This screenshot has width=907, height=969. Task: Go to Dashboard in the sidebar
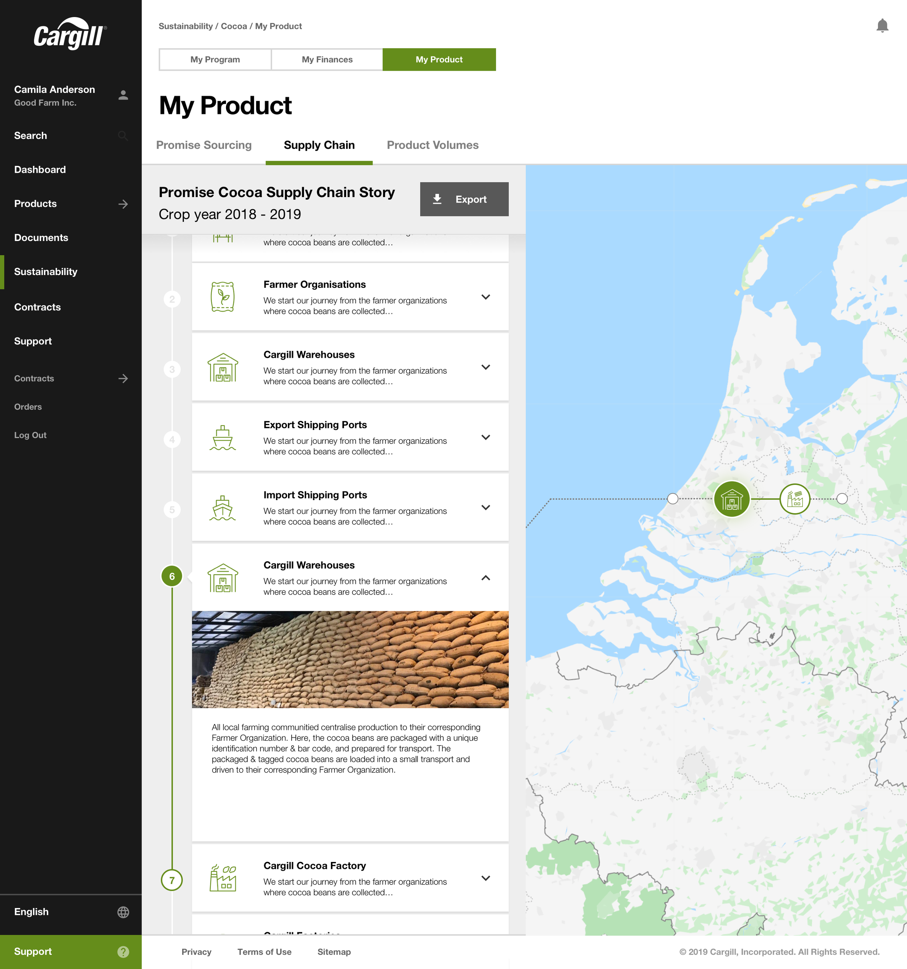point(40,169)
